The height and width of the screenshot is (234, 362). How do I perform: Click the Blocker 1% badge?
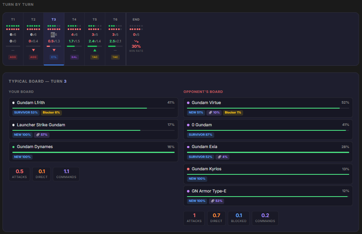233,113
